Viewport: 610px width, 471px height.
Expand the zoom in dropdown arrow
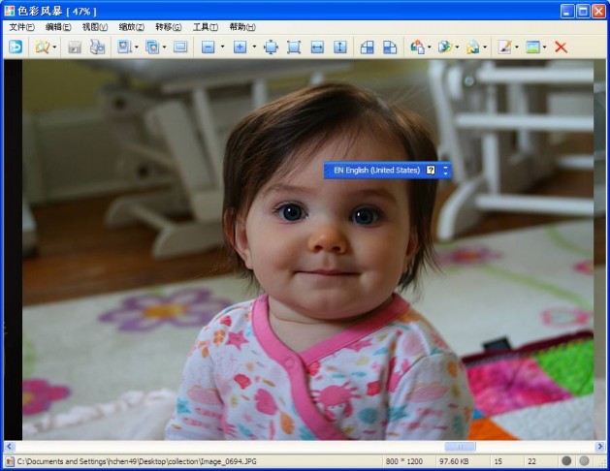[254, 47]
